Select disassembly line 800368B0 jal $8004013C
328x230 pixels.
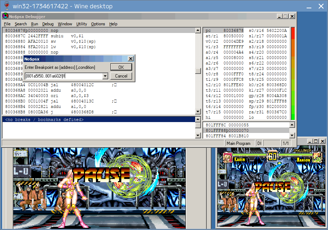(x=99, y=101)
